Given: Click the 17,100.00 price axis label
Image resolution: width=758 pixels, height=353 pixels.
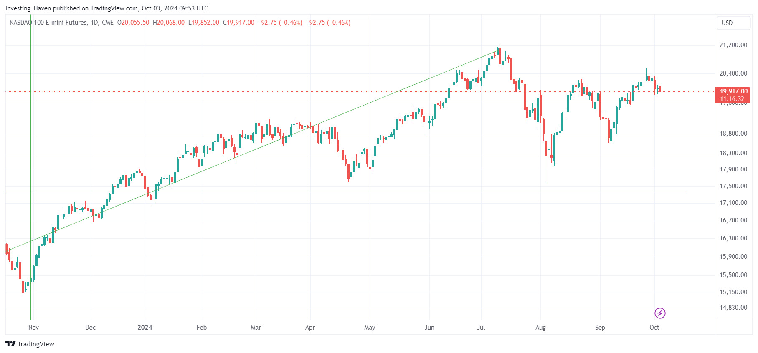Looking at the screenshot, I should click(733, 203).
